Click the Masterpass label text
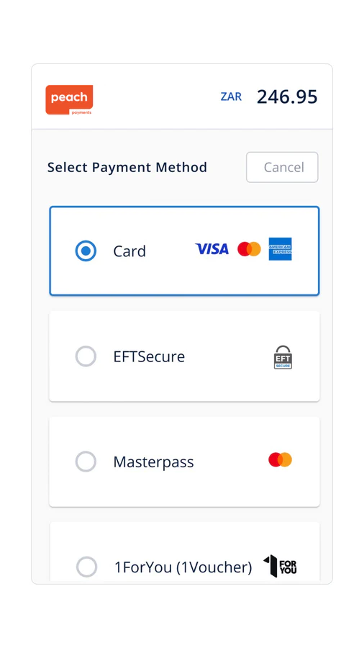The width and height of the screenshot is (364, 648). click(153, 462)
